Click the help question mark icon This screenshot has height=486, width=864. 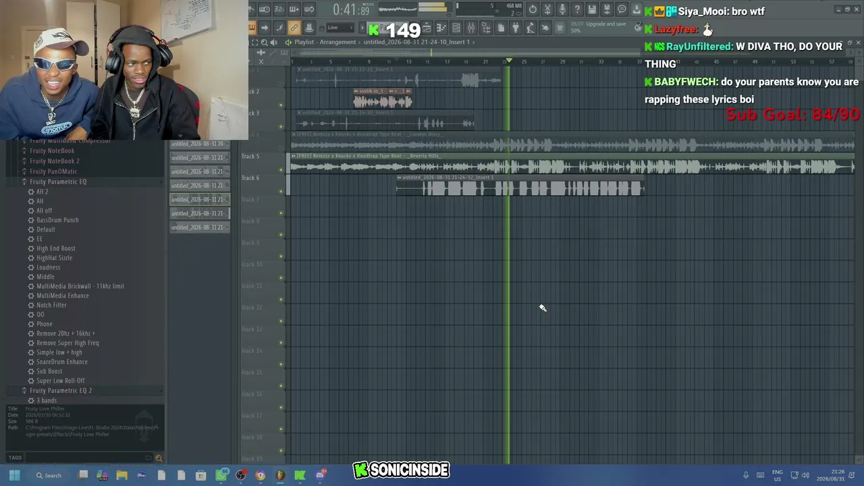click(x=577, y=9)
